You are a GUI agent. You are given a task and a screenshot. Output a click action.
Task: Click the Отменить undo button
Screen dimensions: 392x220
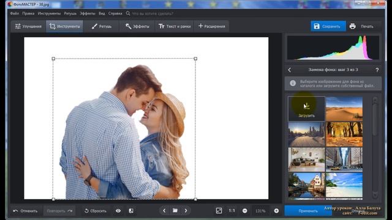click(x=25, y=211)
